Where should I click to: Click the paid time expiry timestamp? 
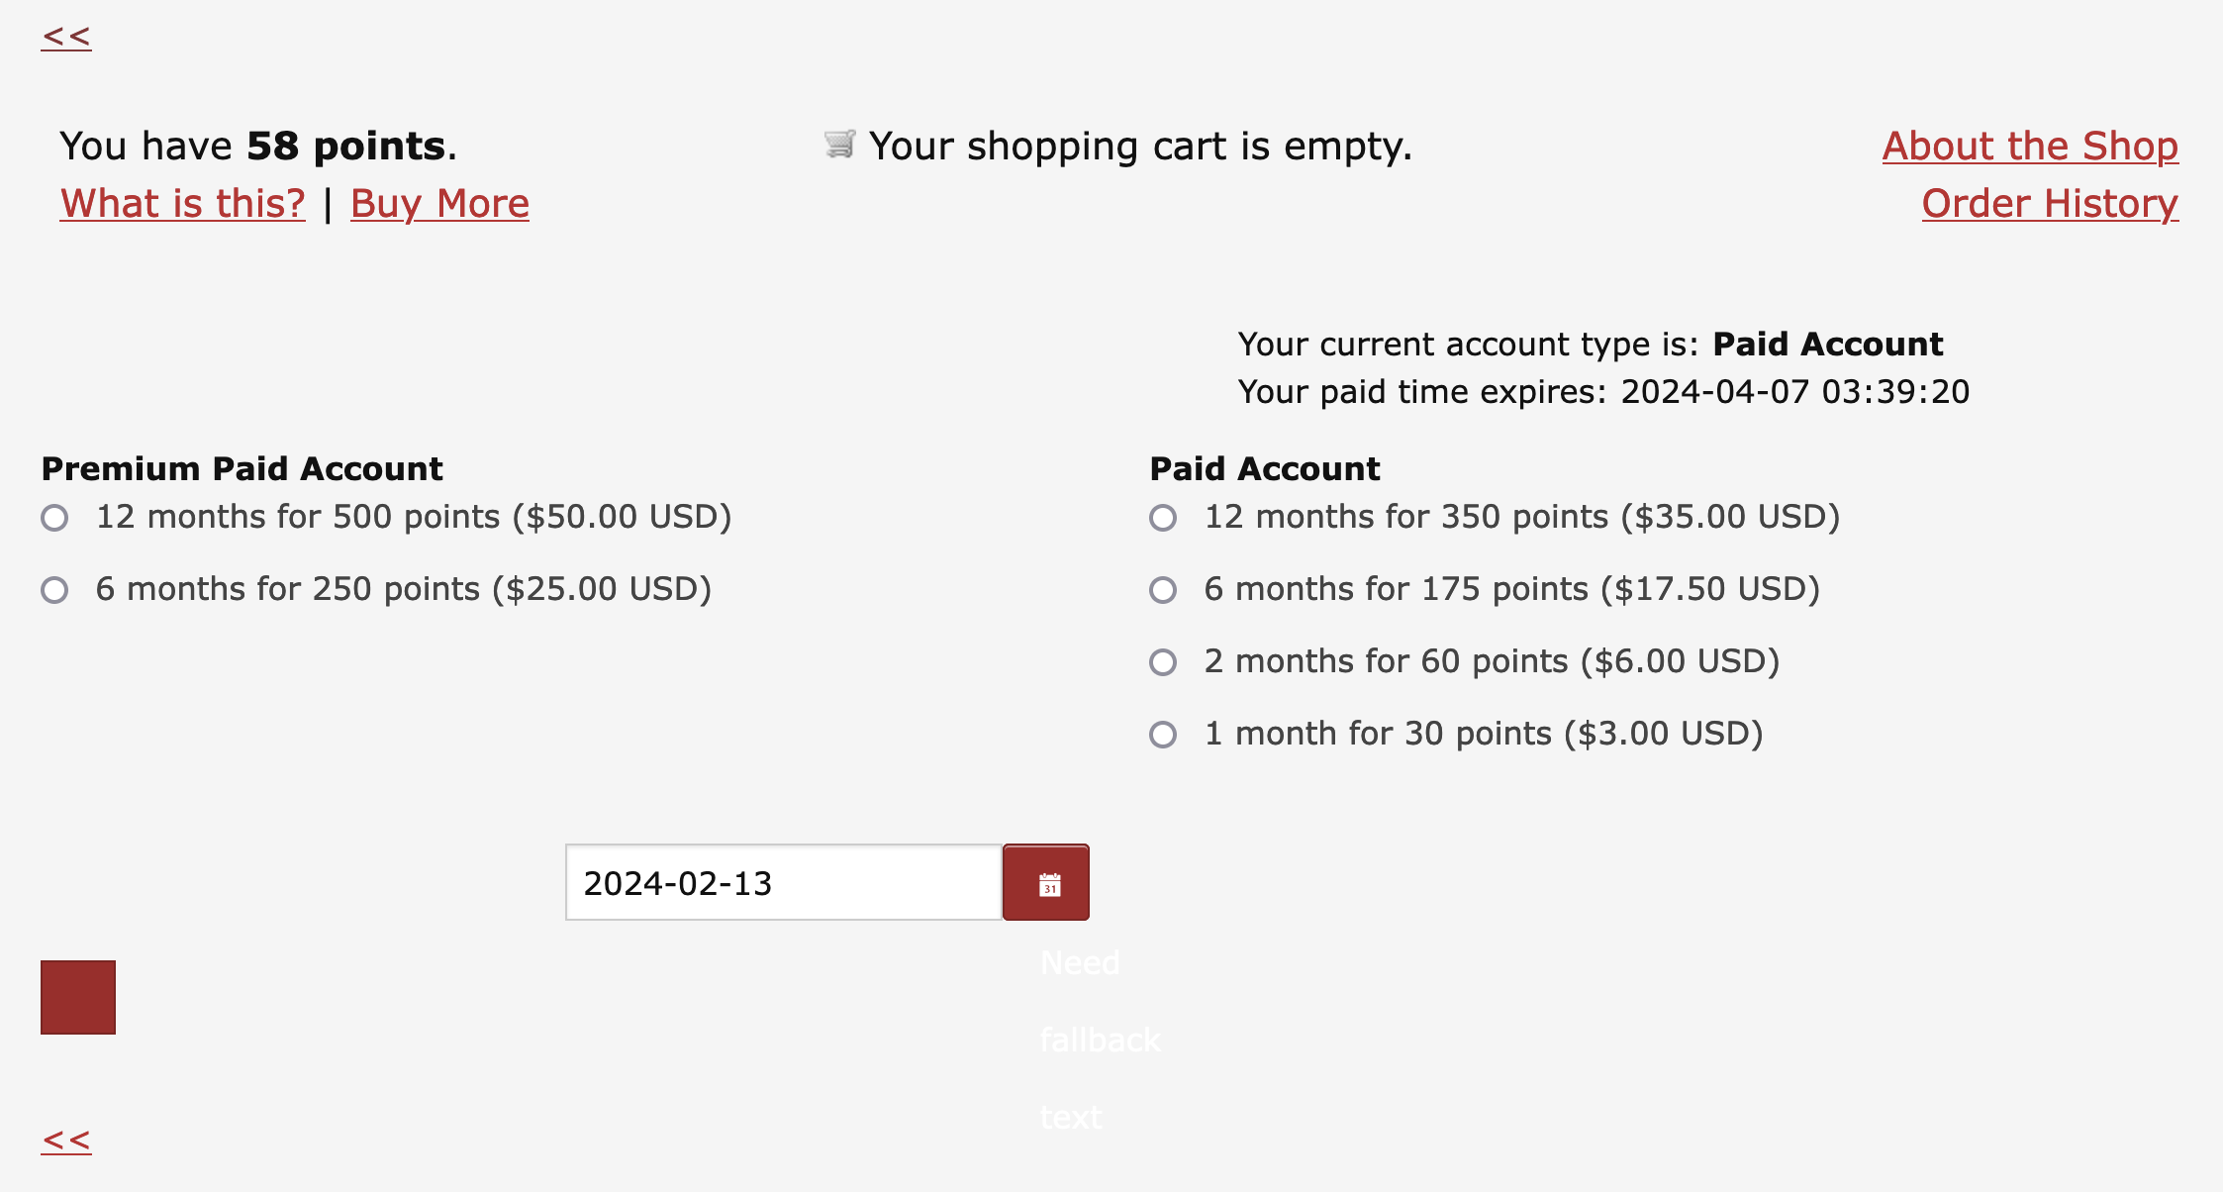[x=1794, y=392]
